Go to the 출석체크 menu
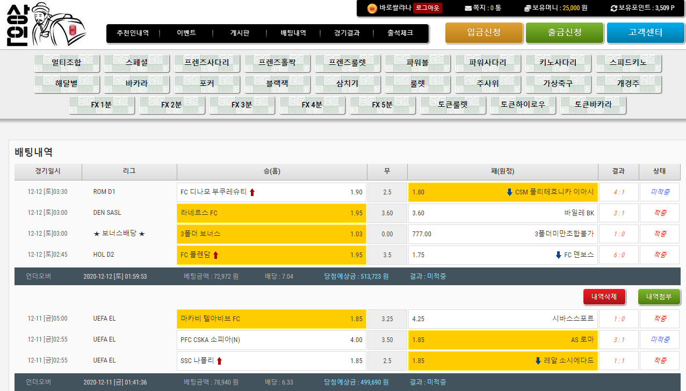The width and height of the screenshot is (686, 391). pyautogui.click(x=400, y=33)
